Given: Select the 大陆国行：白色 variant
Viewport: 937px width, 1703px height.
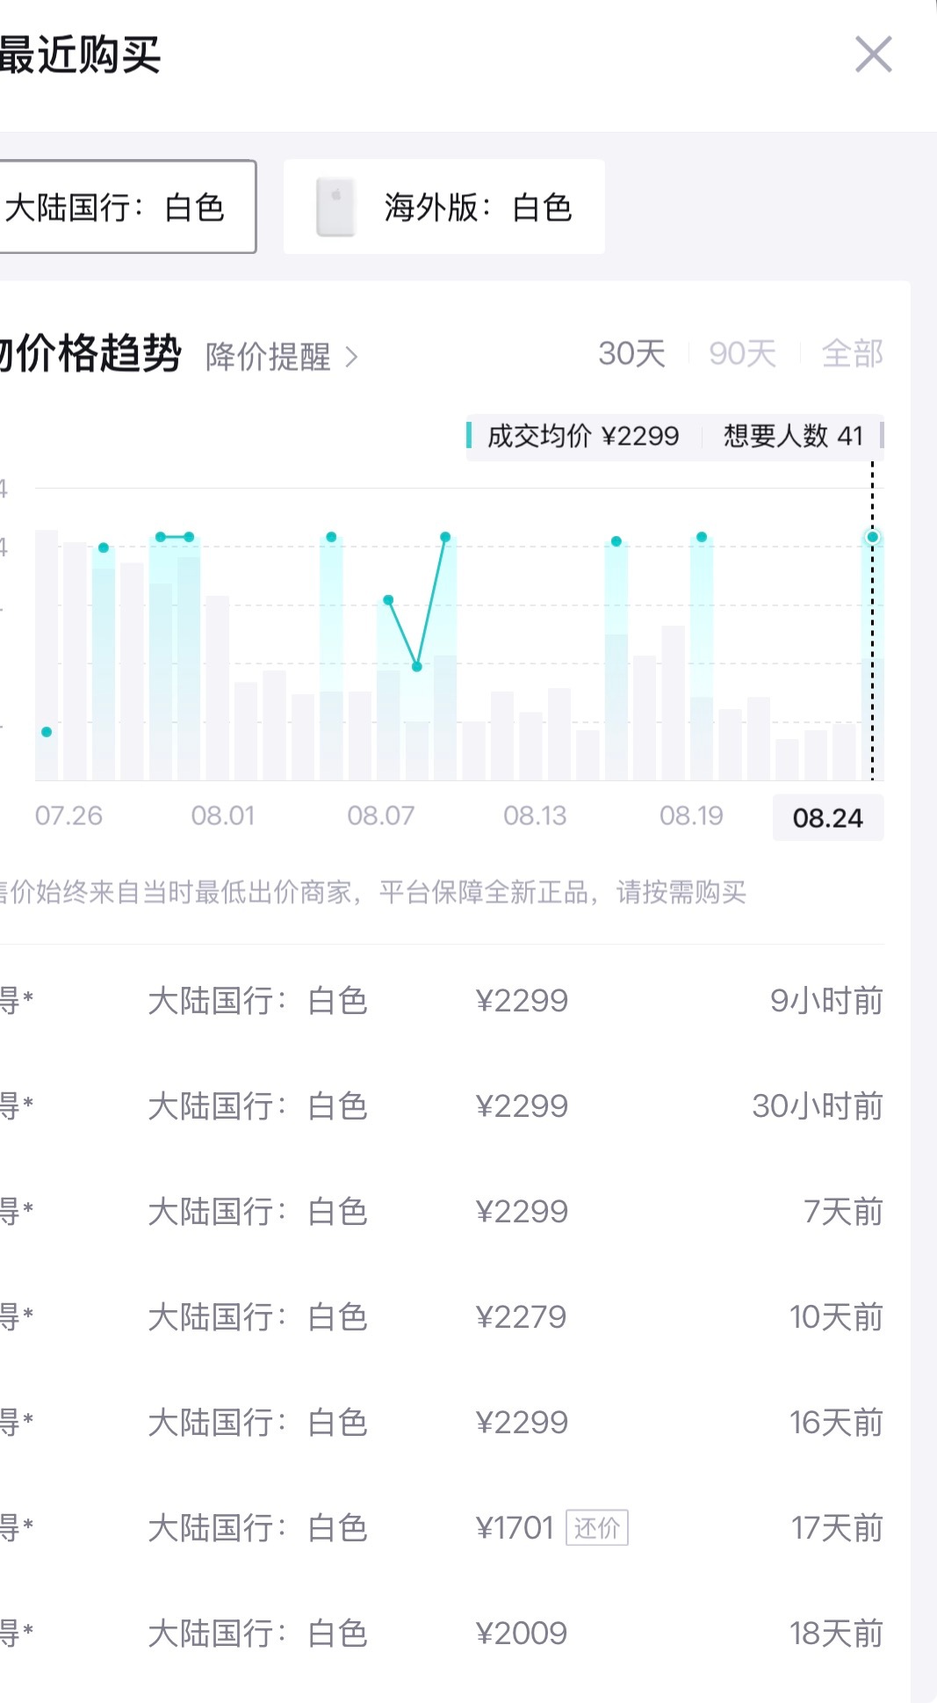Looking at the screenshot, I should [126, 207].
